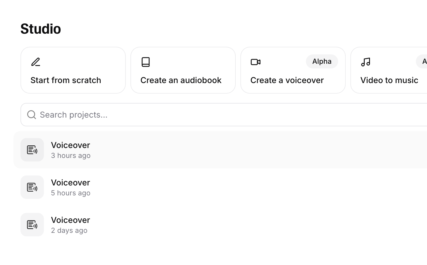Click the icon of the 2 days ago project
The height and width of the screenshot is (265, 427).
coord(32,225)
